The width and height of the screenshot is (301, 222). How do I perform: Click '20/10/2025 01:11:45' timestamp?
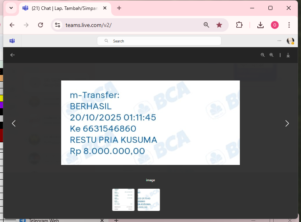click(x=113, y=117)
